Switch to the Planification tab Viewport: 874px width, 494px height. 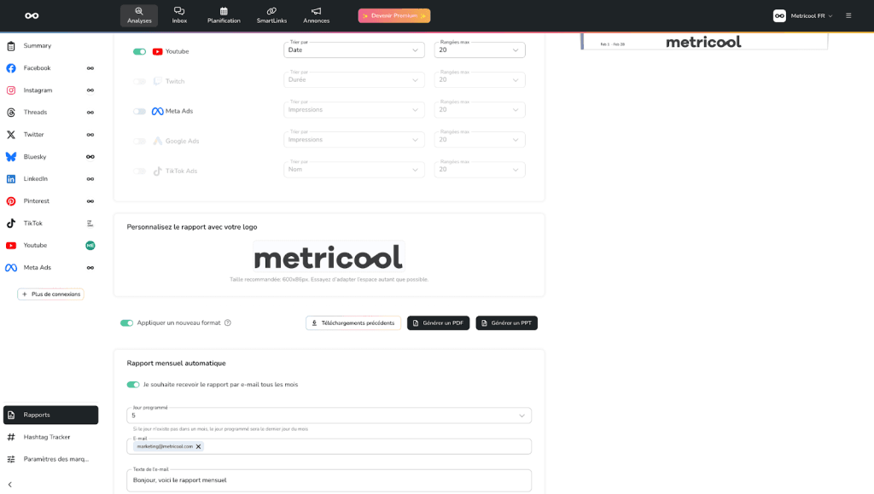pyautogui.click(x=224, y=15)
